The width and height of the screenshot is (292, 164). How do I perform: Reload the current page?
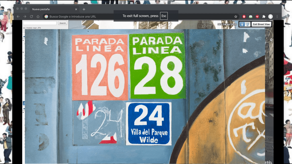(31, 17)
